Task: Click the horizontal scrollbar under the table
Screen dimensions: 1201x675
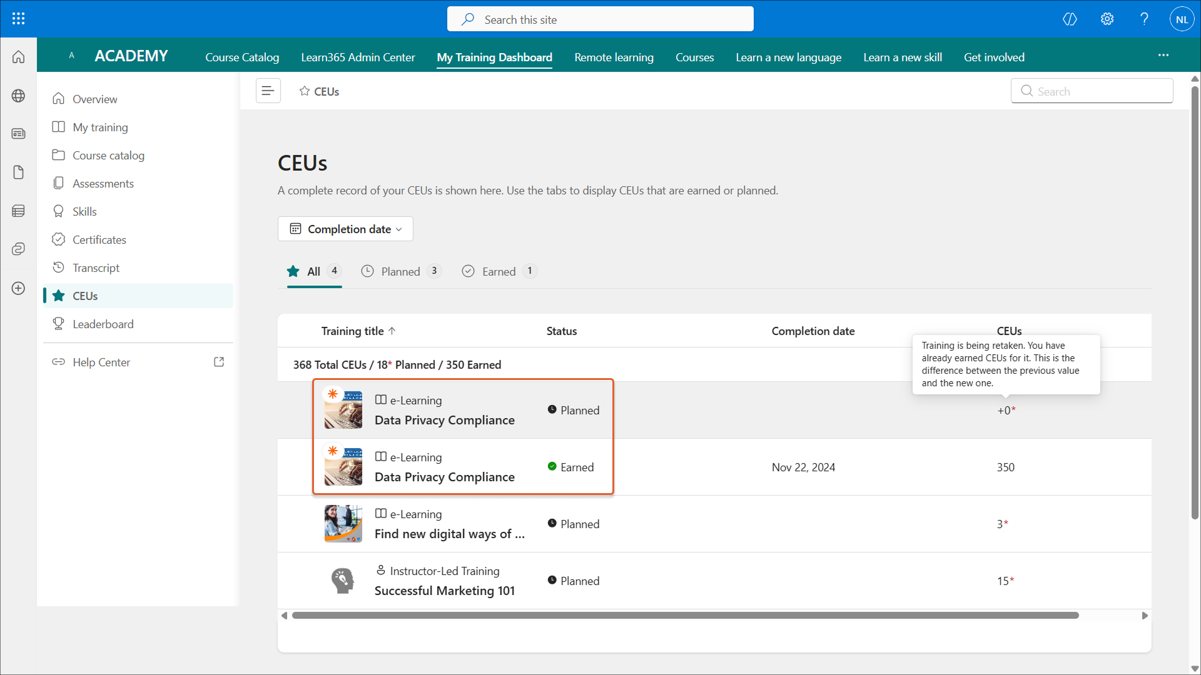Action: coord(685,616)
